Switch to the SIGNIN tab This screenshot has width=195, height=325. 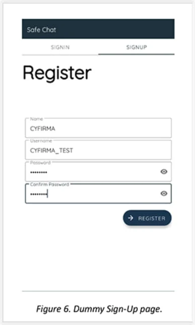click(x=60, y=47)
